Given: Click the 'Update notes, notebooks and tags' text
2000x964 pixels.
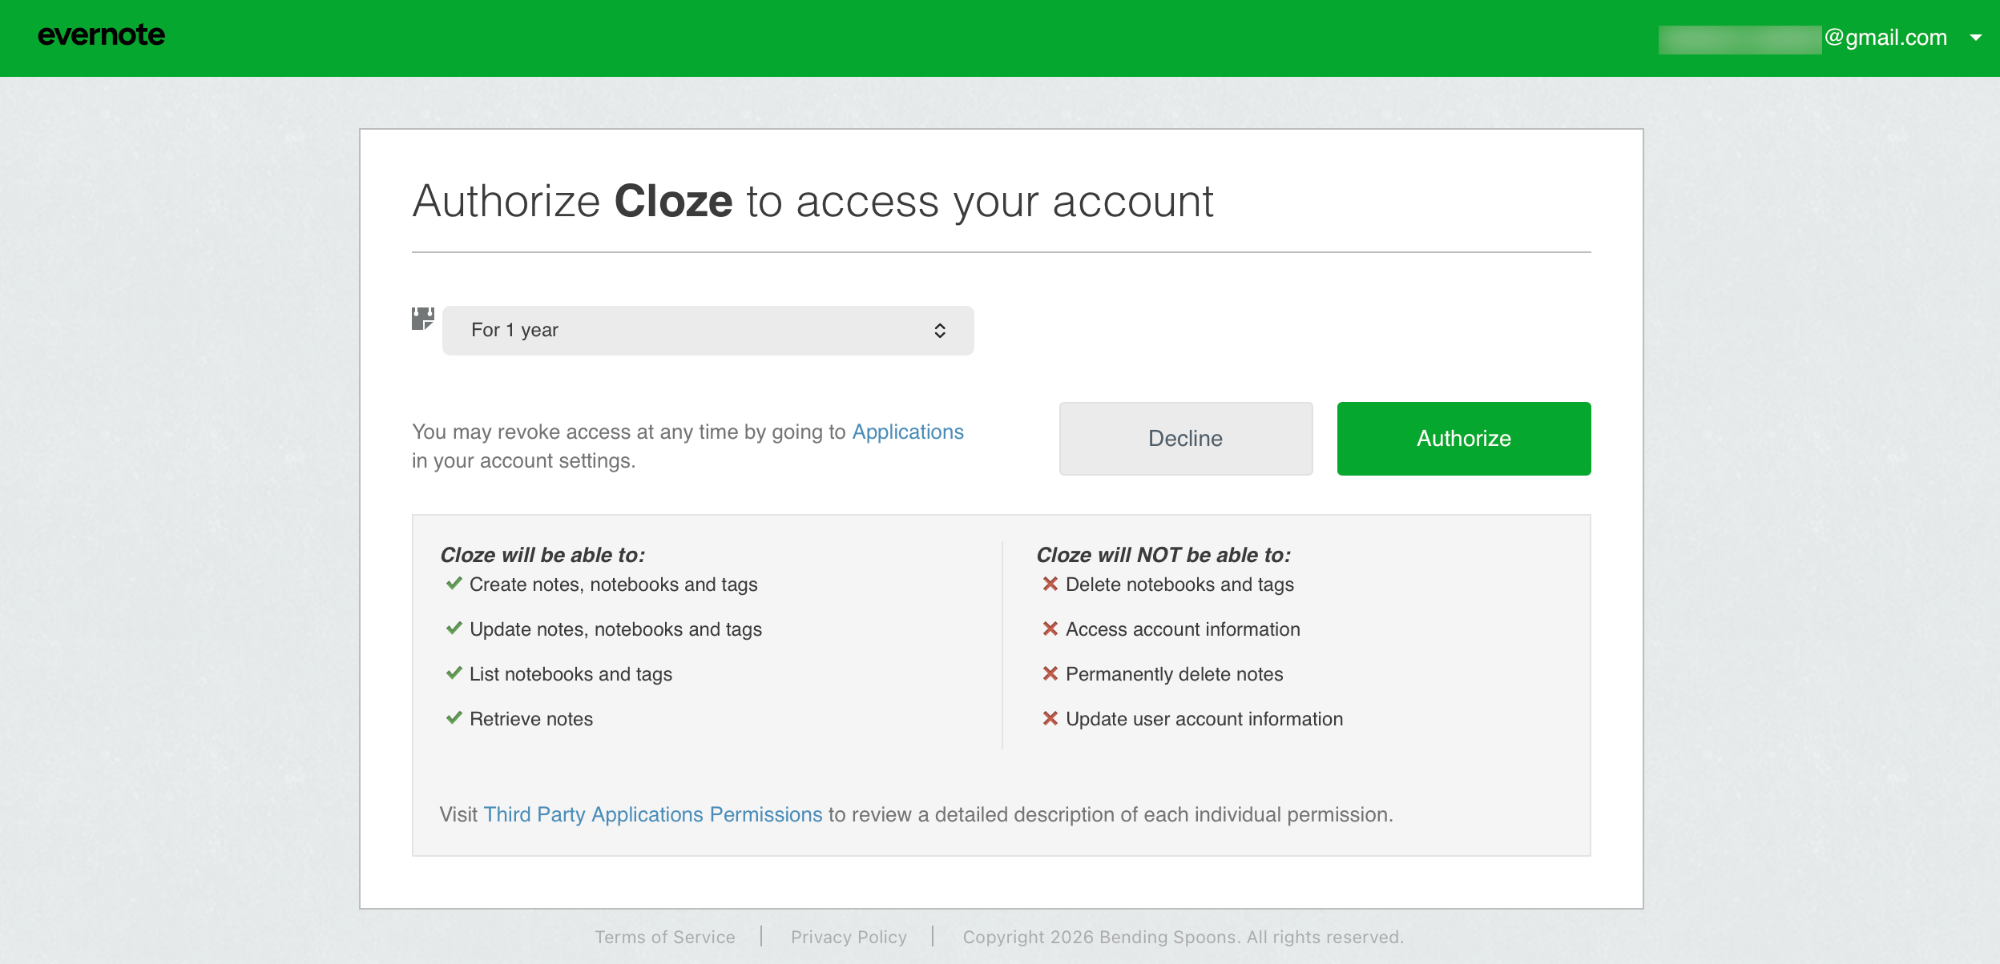Looking at the screenshot, I should click(616, 630).
